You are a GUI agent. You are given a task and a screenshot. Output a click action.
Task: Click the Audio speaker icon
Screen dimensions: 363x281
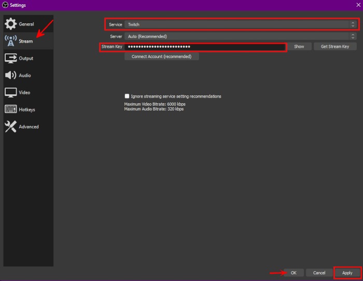(11, 75)
